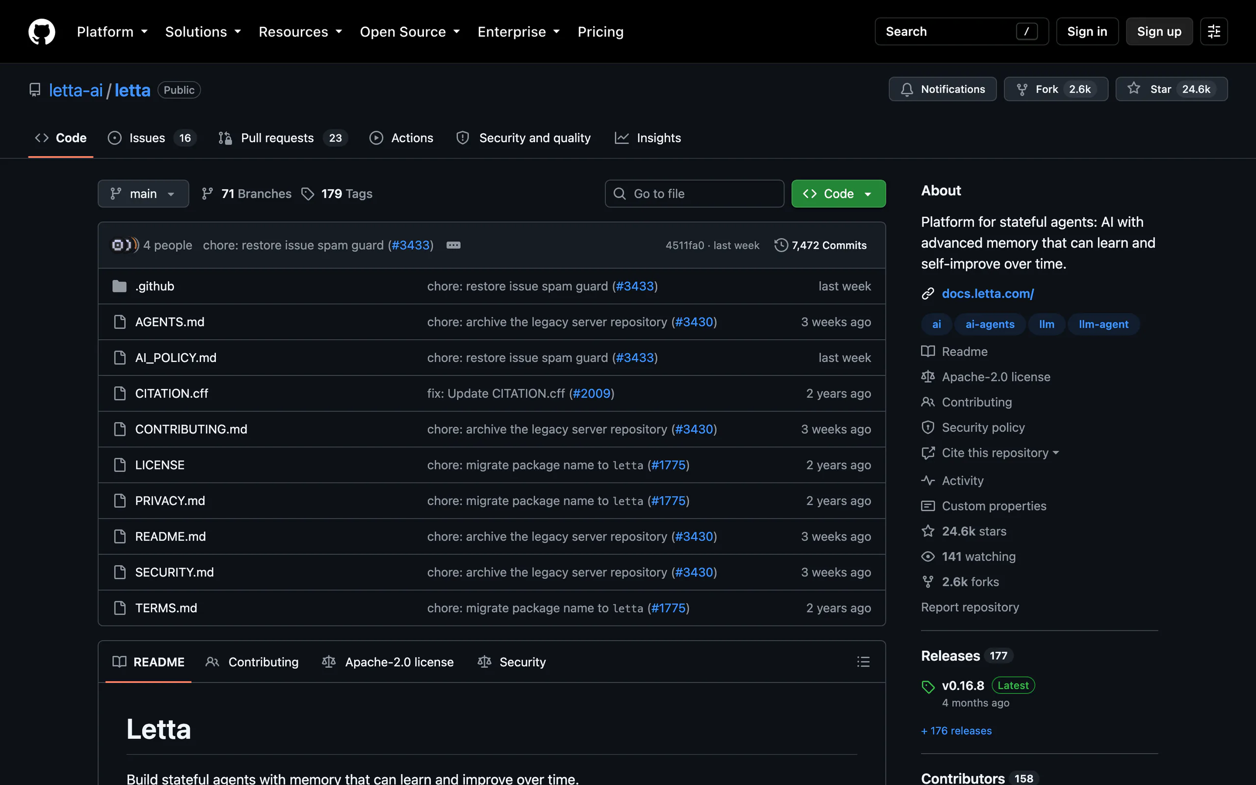
Task: Click the Notifications bell button
Action: (942, 89)
